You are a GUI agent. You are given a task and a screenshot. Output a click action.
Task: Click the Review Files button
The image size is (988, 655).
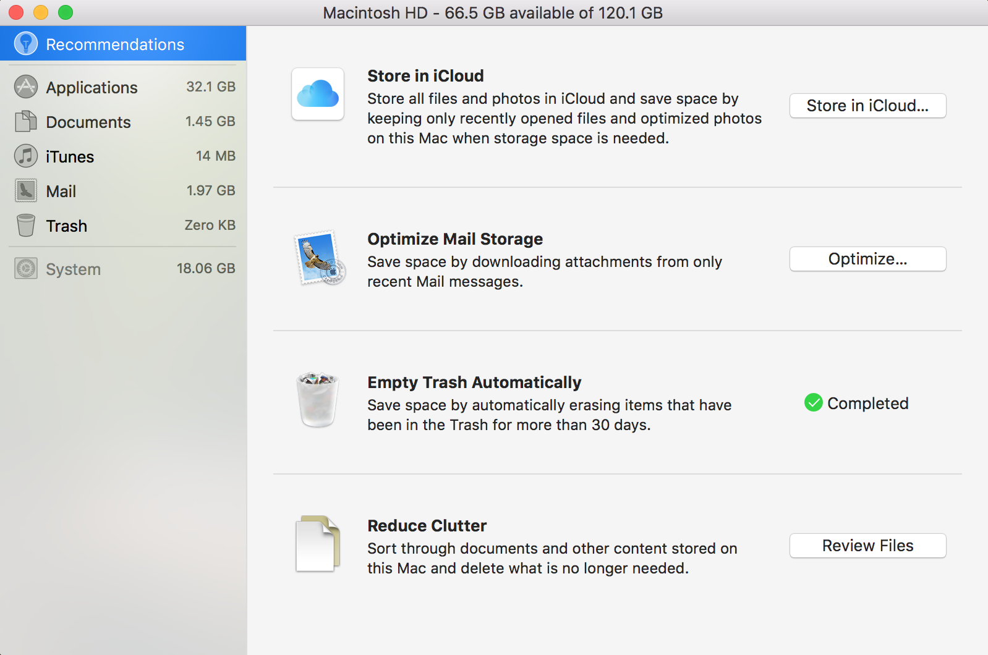[x=867, y=546]
